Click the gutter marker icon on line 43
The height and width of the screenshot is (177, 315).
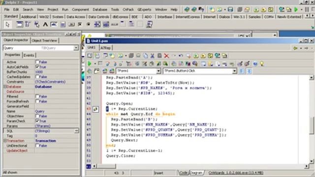pyautogui.click(x=95, y=109)
